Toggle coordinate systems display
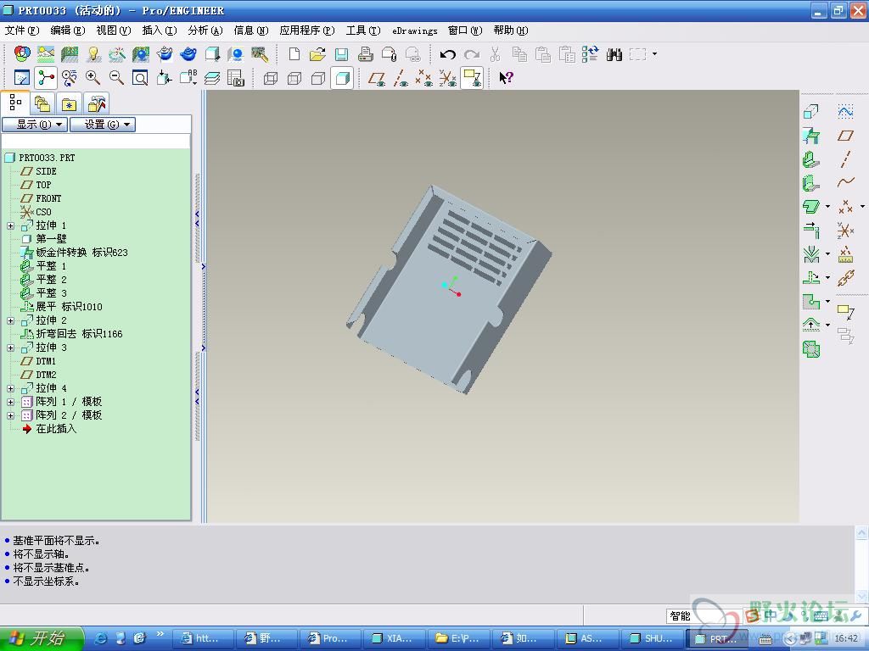869x651 pixels. [448, 78]
